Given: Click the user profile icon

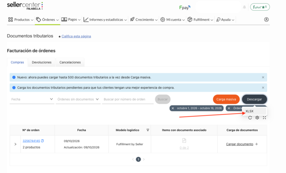Looking at the screenshot, I should tap(266, 20).
